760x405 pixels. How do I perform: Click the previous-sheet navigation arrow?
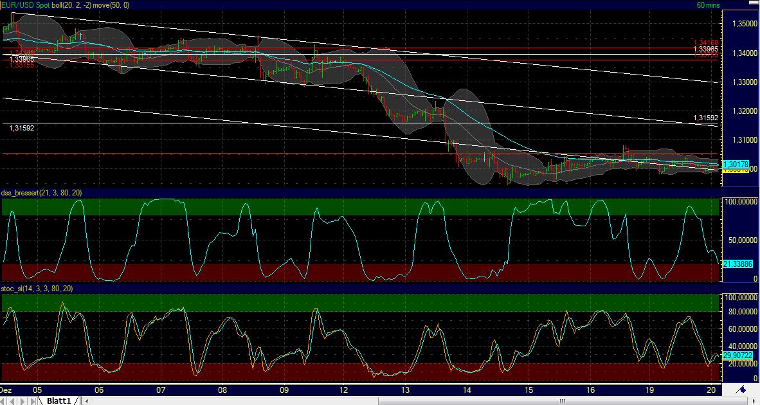13,399
